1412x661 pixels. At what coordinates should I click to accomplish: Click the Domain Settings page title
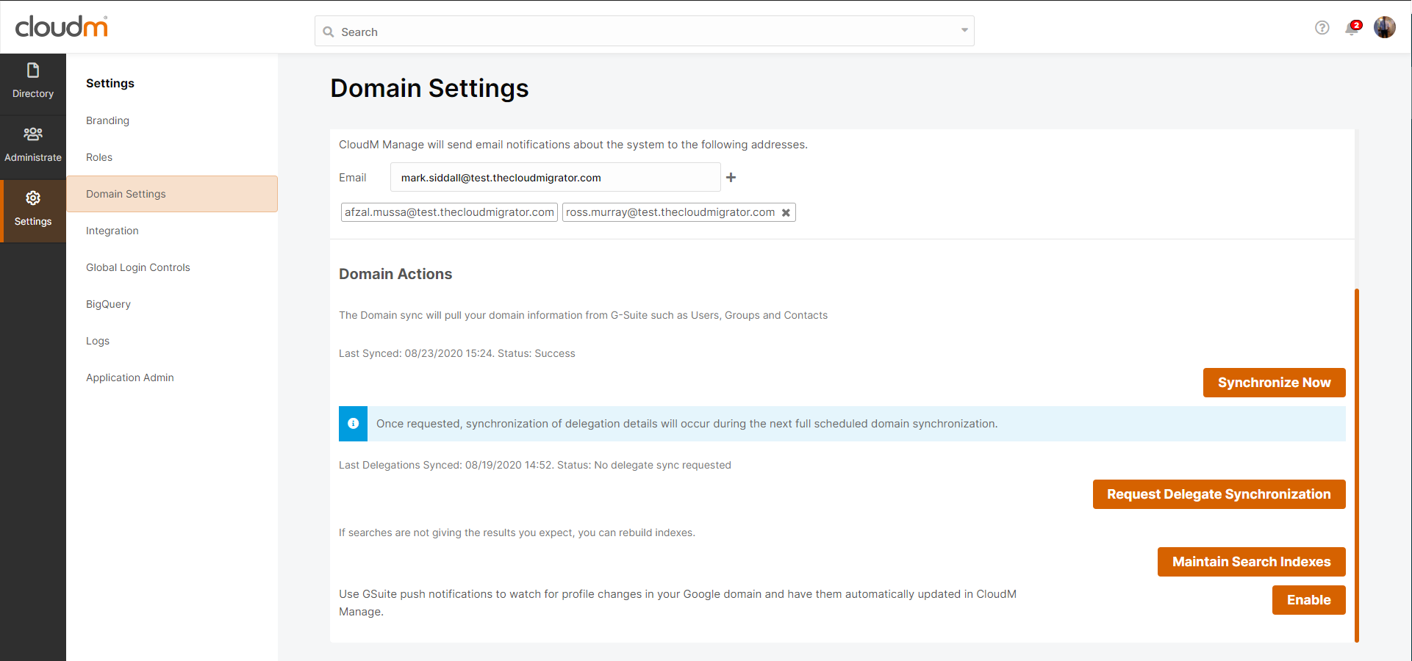(x=429, y=88)
